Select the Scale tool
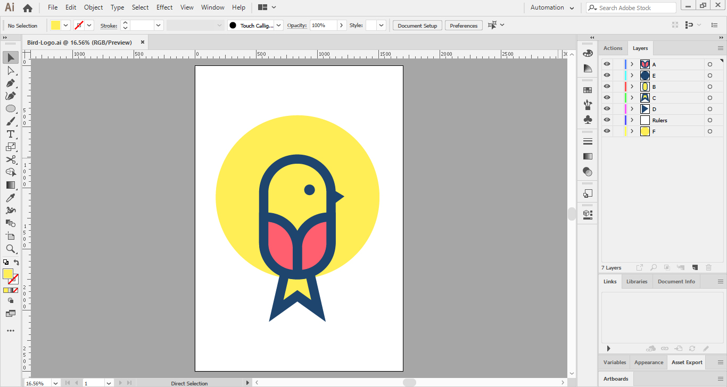 click(x=11, y=147)
